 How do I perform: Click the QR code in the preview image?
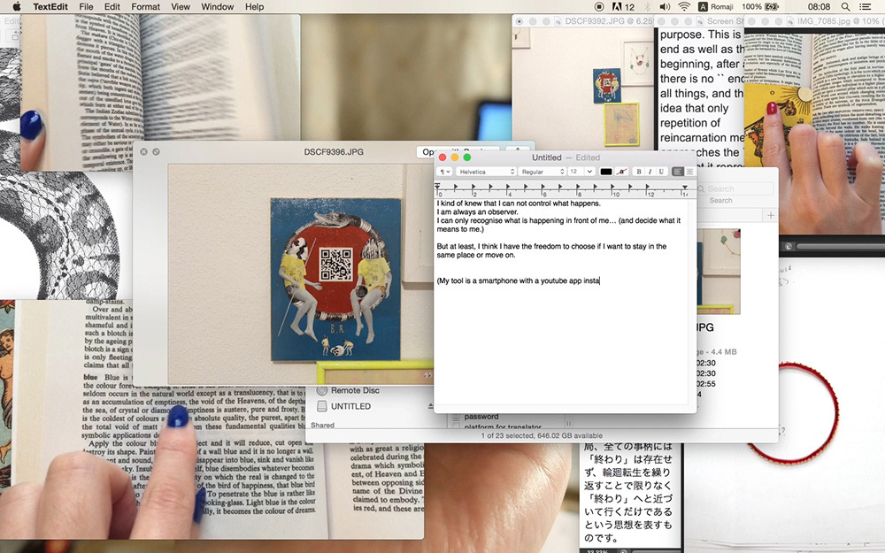click(x=336, y=264)
